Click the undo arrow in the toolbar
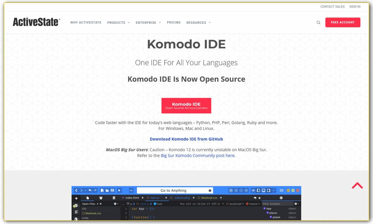 click(x=90, y=190)
